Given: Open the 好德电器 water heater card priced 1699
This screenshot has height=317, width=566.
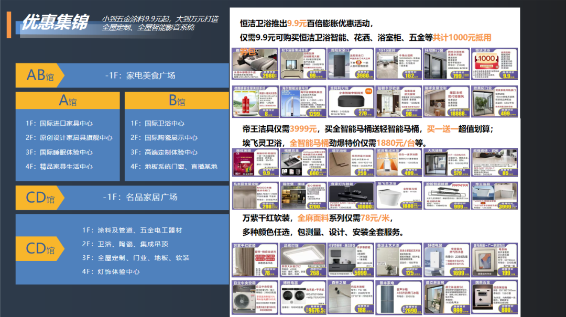Looking at the screenshot, I should 447,260.
